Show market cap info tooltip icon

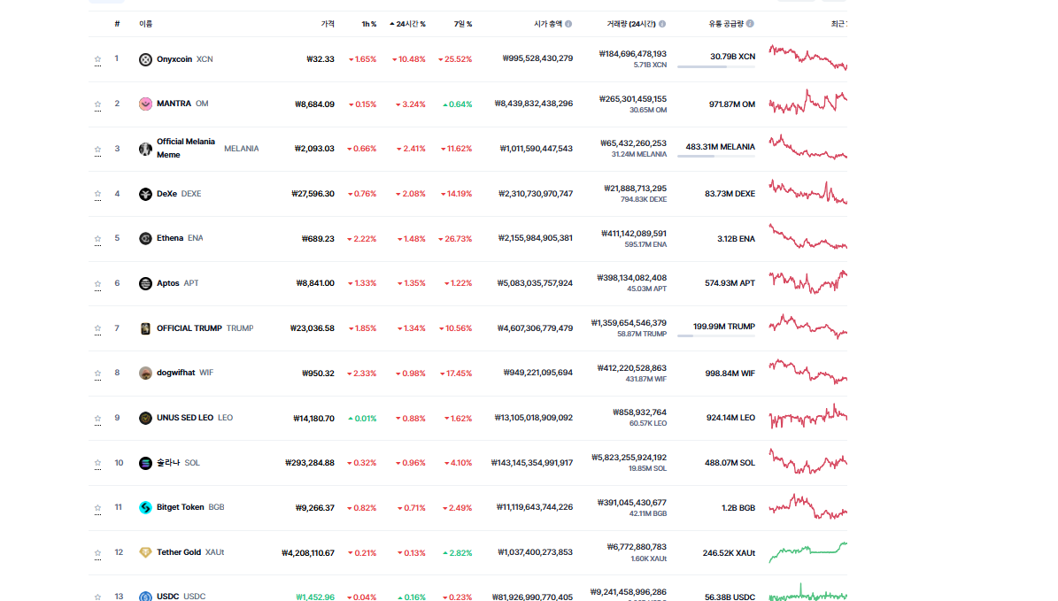pyautogui.click(x=568, y=24)
